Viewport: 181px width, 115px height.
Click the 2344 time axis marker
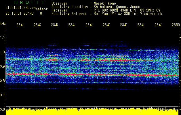click(72, 25)
